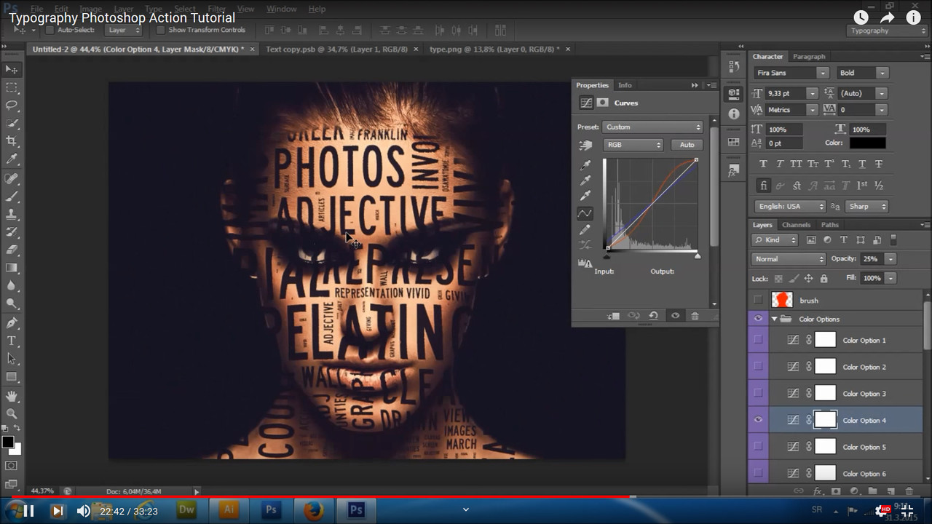Click the delete adjustment trash icon in Properties
The width and height of the screenshot is (932, 524).
pyautogui.click(x=695, y=316)
